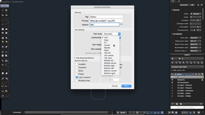Select the Ellipse drawing tool
This screenshot has height=115, width=205.
point(3,33)
